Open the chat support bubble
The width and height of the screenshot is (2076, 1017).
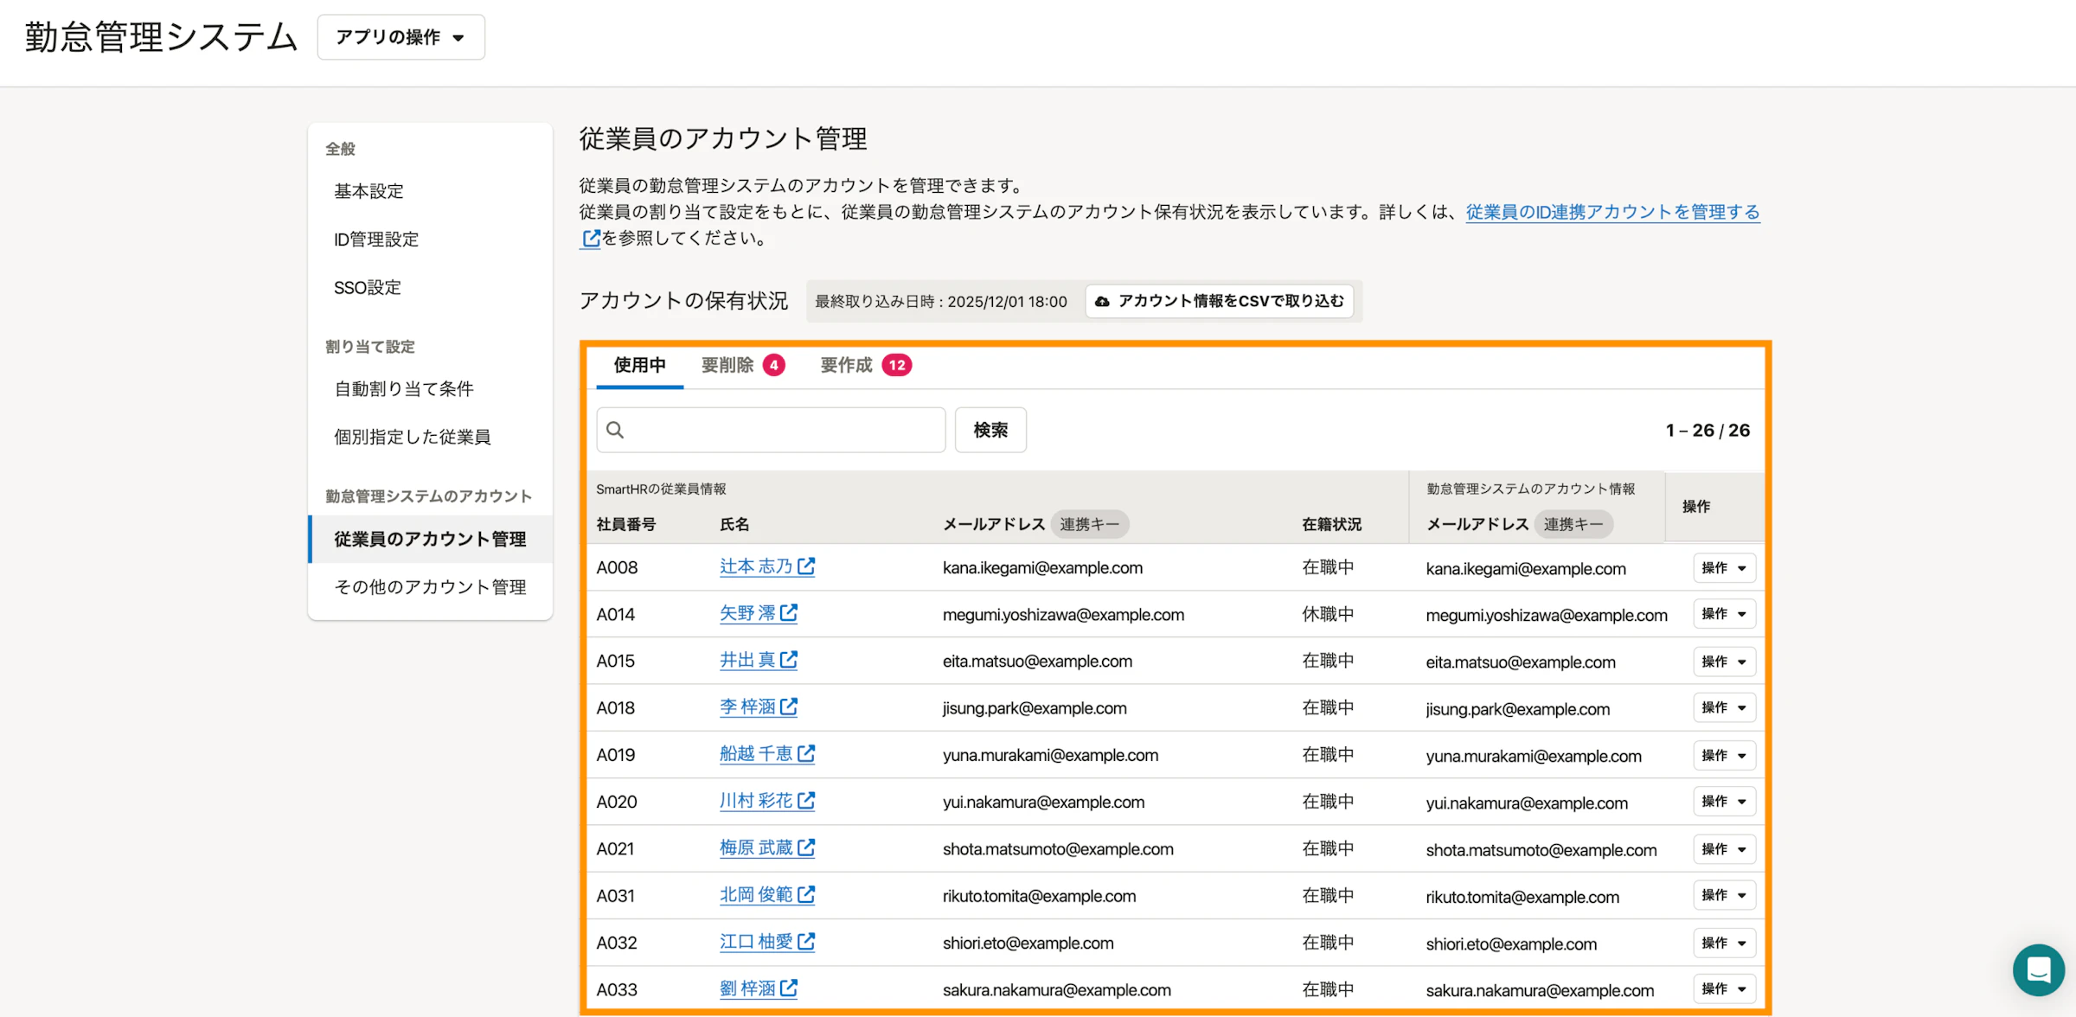2038,970
